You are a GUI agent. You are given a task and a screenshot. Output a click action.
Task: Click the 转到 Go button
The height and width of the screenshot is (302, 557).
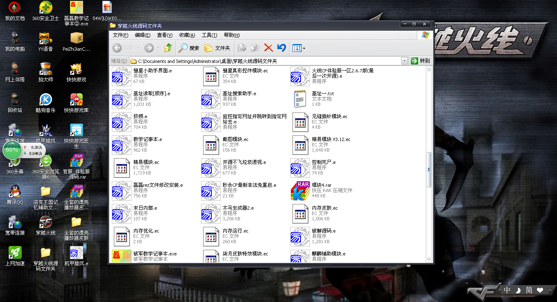tap(421, 61)
